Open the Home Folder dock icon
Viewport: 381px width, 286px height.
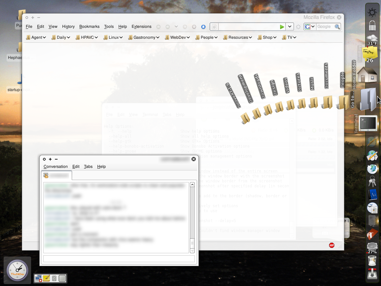point(367,74)
